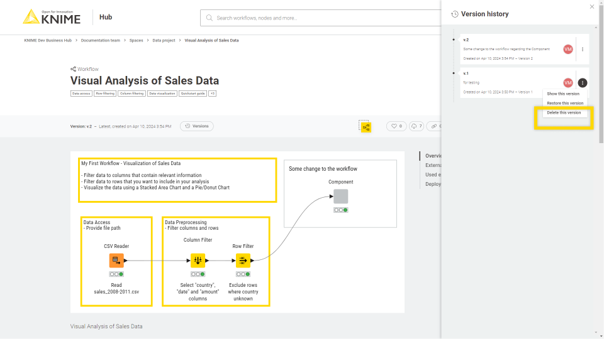Click the gray Component node
The image size is (604, 339).
pos(340,196)
